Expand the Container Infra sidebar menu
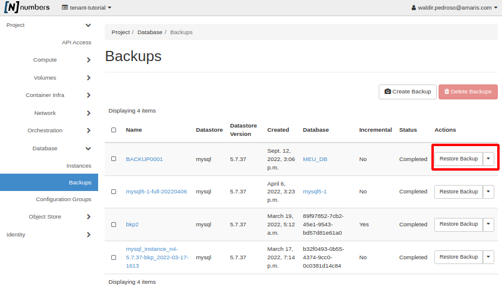502x288 pixels. pos(57,95)
